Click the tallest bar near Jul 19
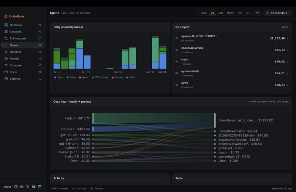Image resolution: width=296 pixels, height=192 pixels. coord(155,52)
